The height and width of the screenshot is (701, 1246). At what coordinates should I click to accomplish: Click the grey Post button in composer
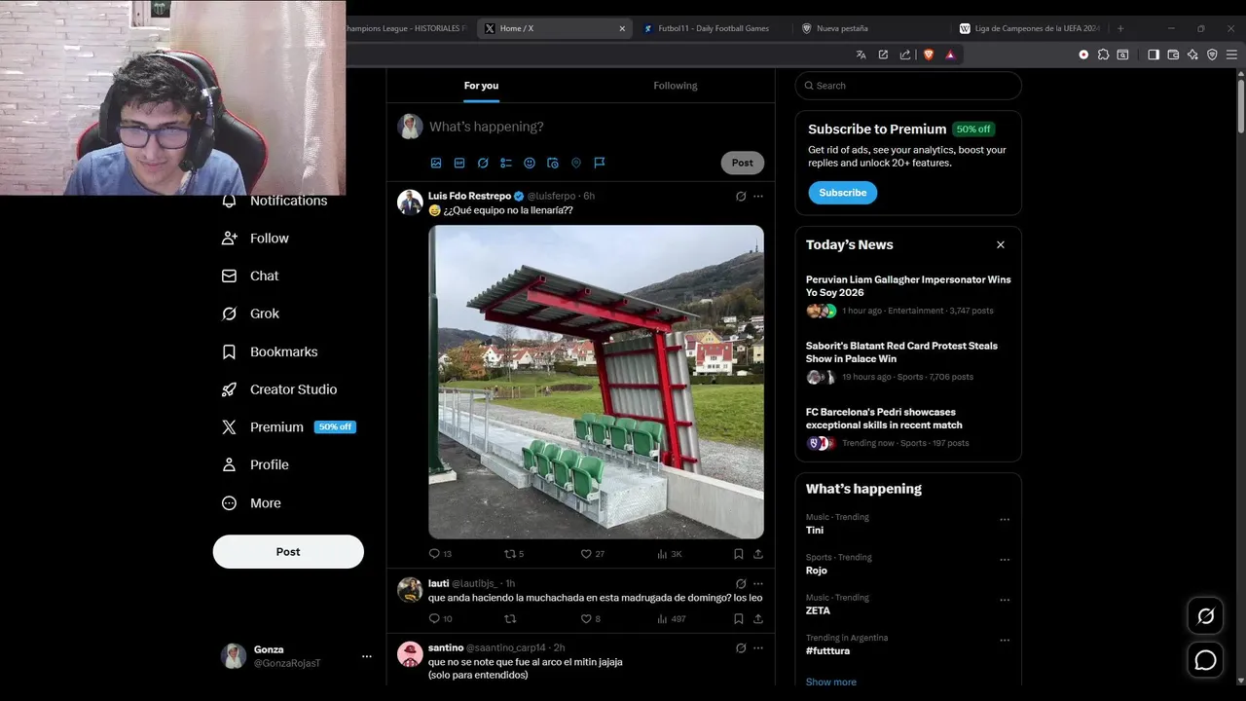click(743, 163)
